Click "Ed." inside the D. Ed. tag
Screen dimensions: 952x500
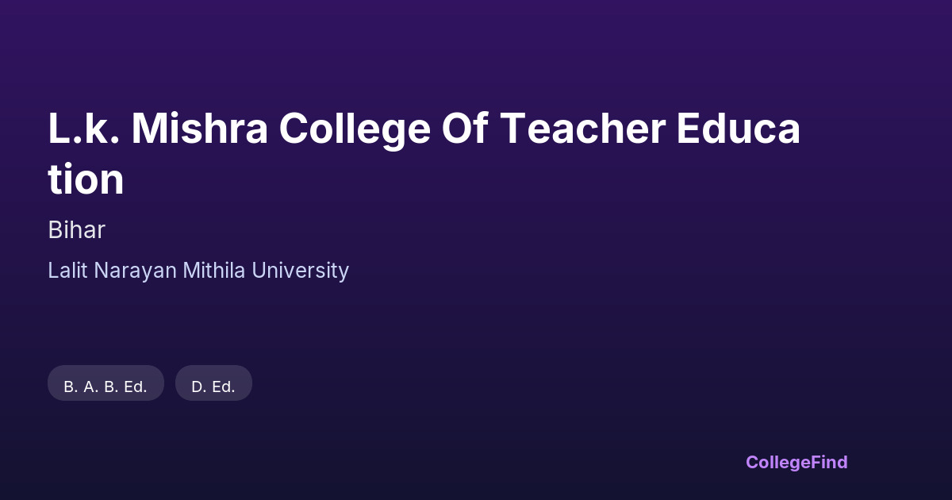coord(223,387)
